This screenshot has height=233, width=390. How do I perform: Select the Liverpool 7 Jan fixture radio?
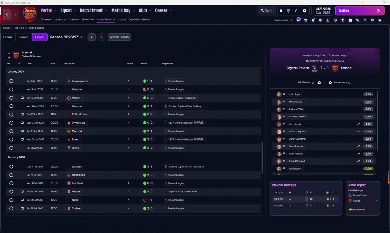tap(11, 89)
